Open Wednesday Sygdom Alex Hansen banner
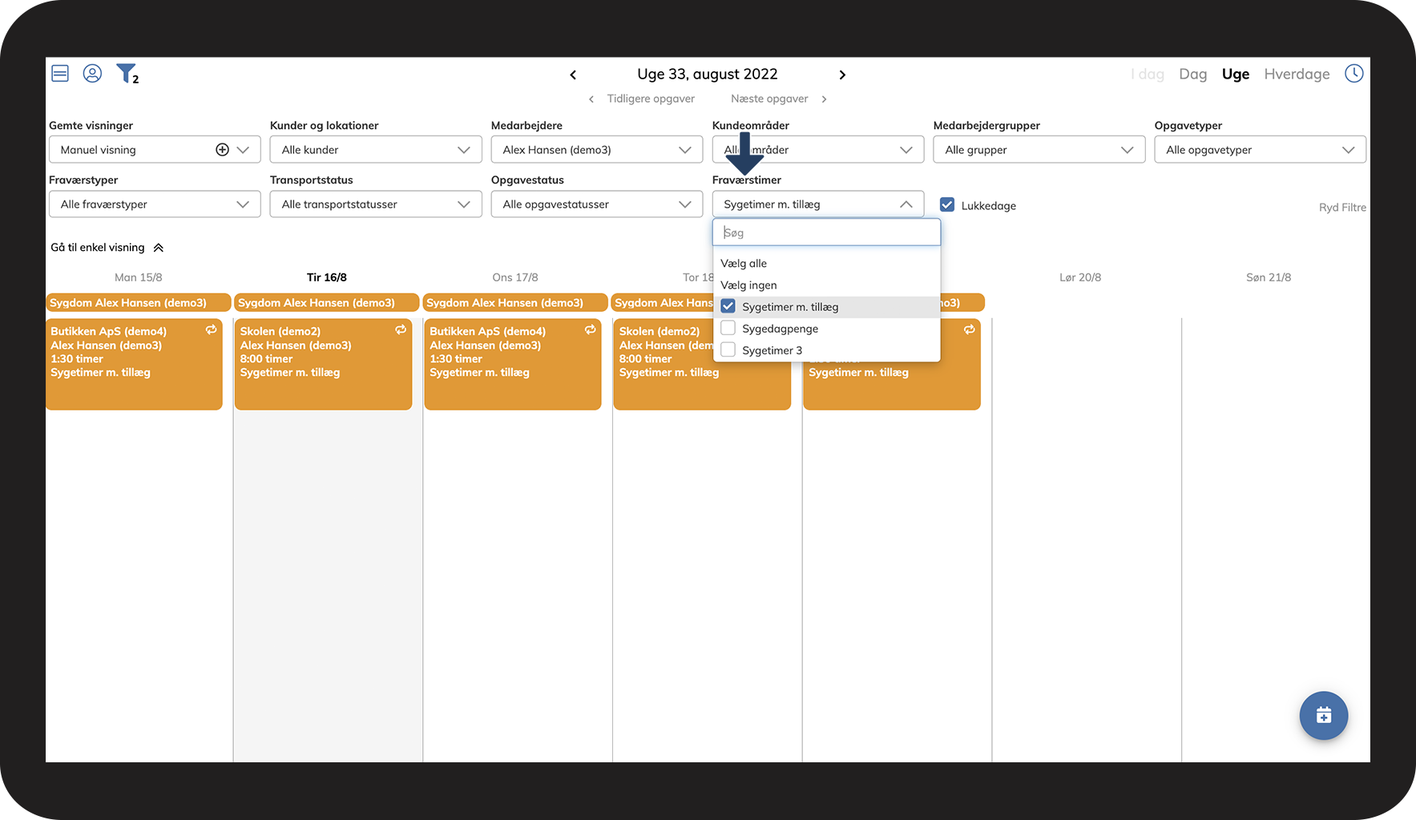The height and width of the screenshot is (820, 1416). click(x=515, y=303)
